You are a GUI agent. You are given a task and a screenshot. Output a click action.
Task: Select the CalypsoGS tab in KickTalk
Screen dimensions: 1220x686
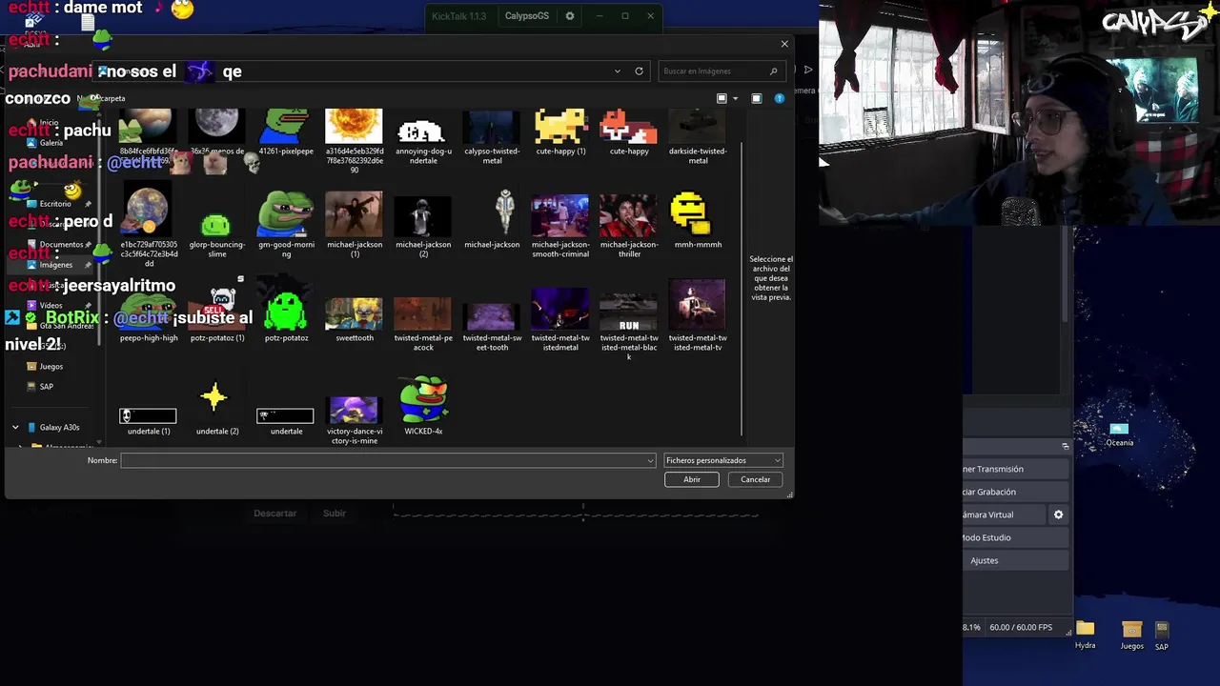(x=526, y=16)
